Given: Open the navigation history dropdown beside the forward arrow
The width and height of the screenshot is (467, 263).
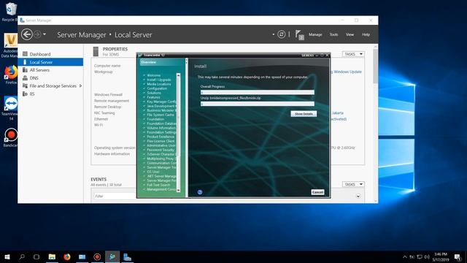Looking at the screenshot, I should (45, 34).
